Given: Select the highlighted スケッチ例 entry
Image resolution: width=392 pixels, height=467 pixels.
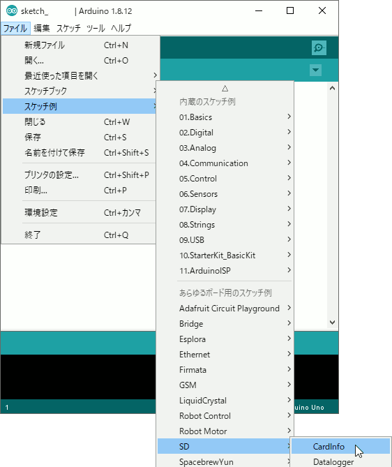Looking at the screenshot, I should (x=80, y=106).
